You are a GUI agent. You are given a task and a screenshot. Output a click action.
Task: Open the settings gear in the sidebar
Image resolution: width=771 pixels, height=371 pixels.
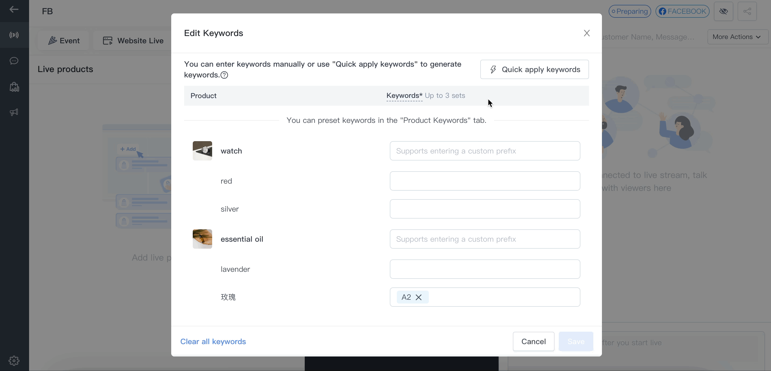(x=14, y=361)
